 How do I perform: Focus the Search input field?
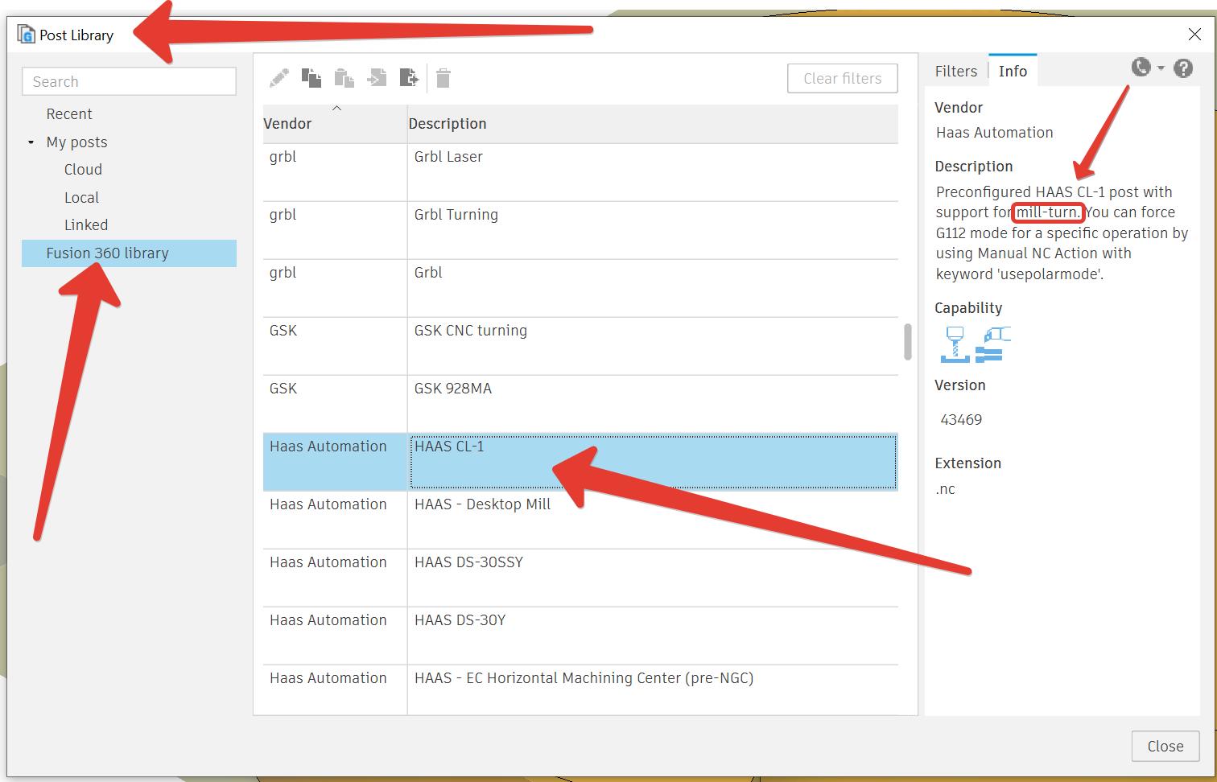130,81
